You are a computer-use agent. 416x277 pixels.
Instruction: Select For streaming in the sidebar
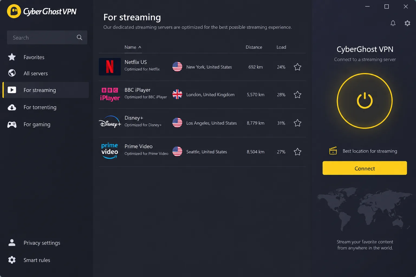pyautogui.click(x=45, y=90)
